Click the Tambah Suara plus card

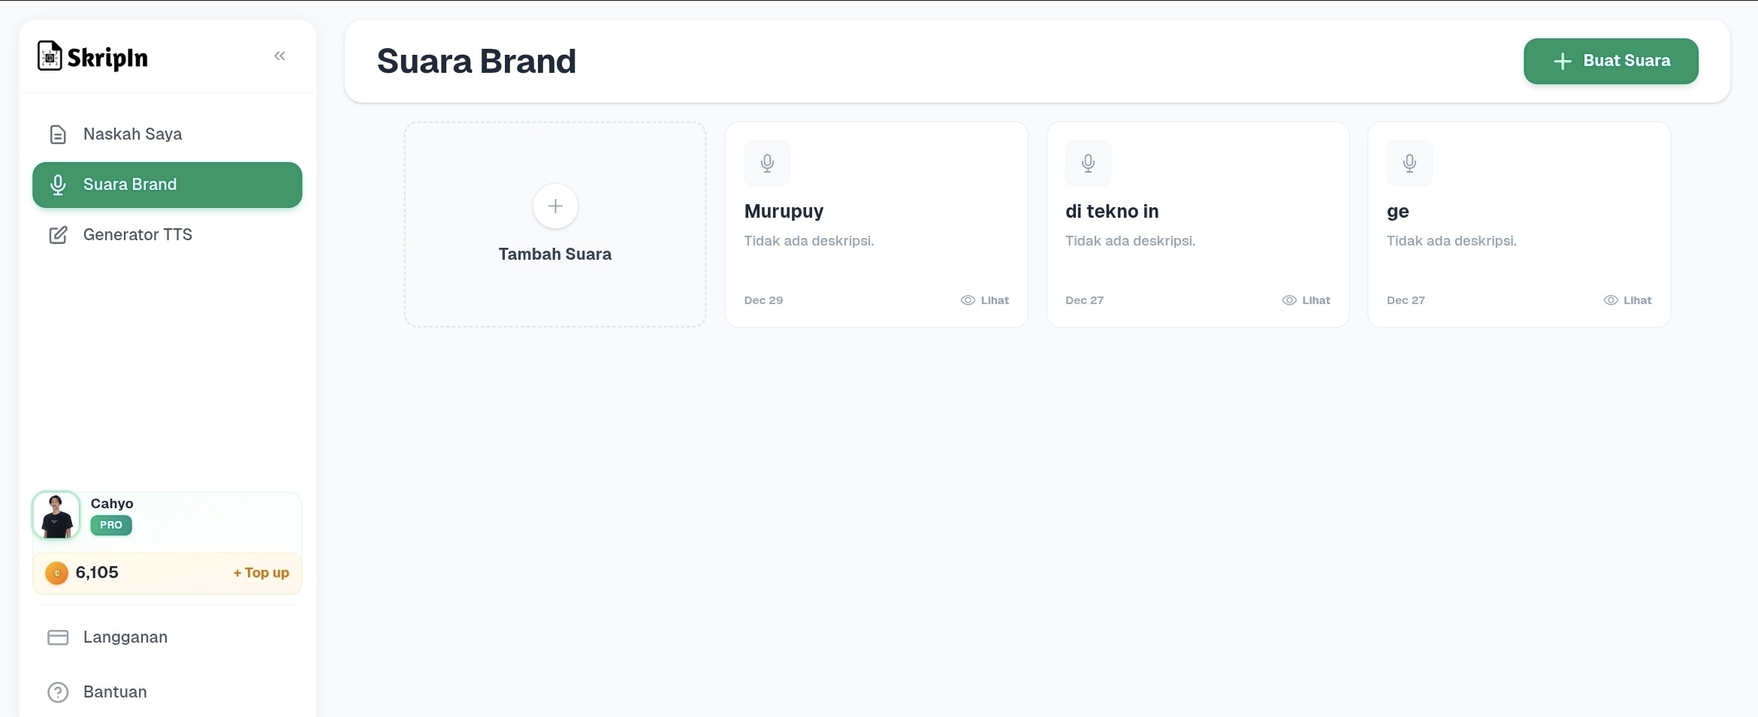pyautogui.click(x=554, y=224)
